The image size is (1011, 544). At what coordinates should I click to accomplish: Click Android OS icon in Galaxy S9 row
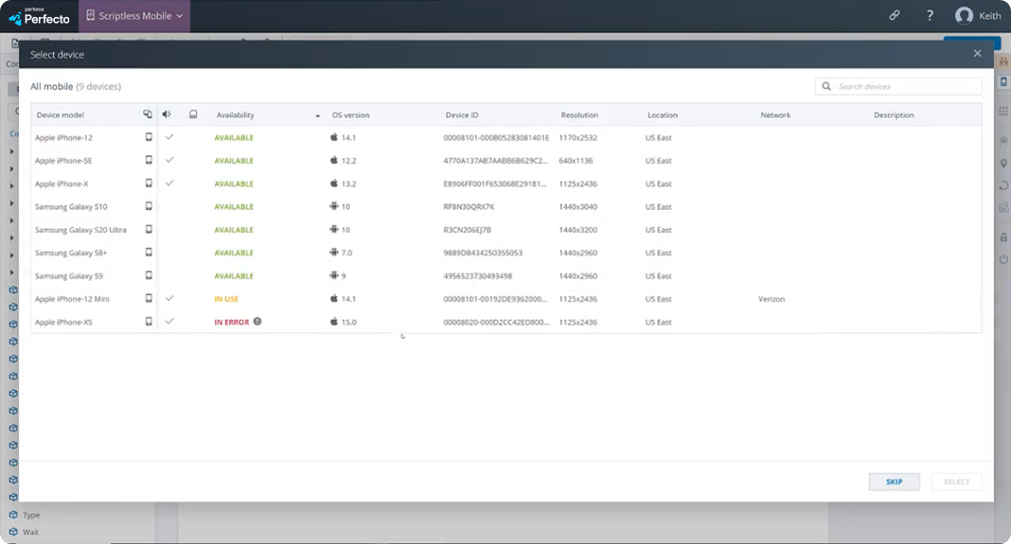334,275
